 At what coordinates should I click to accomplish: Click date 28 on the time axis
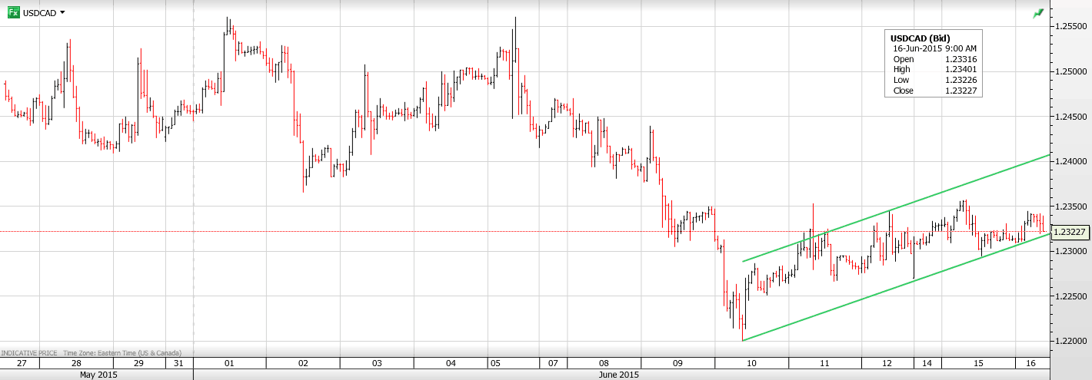pyautogui.click(x=76, y=363)
